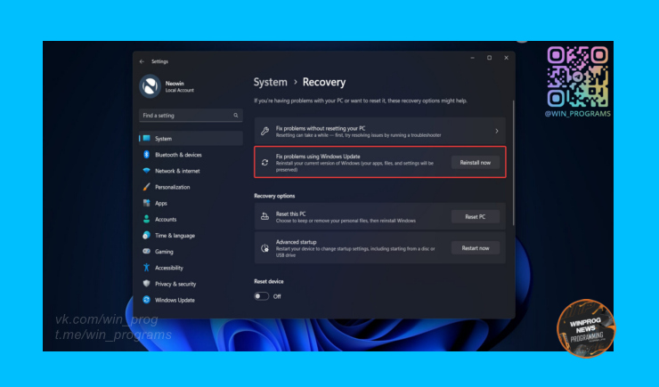This screenshot has width=659, height=387.
Task: Click the Windows Update sync icon
Action: (x=146, y=300)
